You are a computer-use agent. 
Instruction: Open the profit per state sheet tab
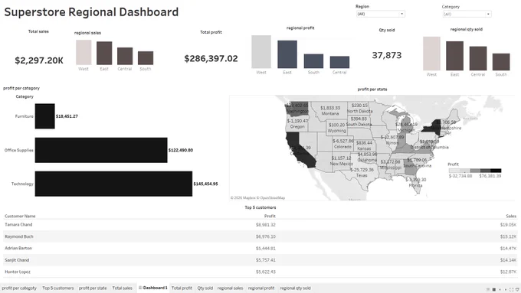(93, 288)
